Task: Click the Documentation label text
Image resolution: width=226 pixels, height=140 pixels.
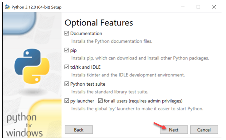Action: [x=86, y=33]
